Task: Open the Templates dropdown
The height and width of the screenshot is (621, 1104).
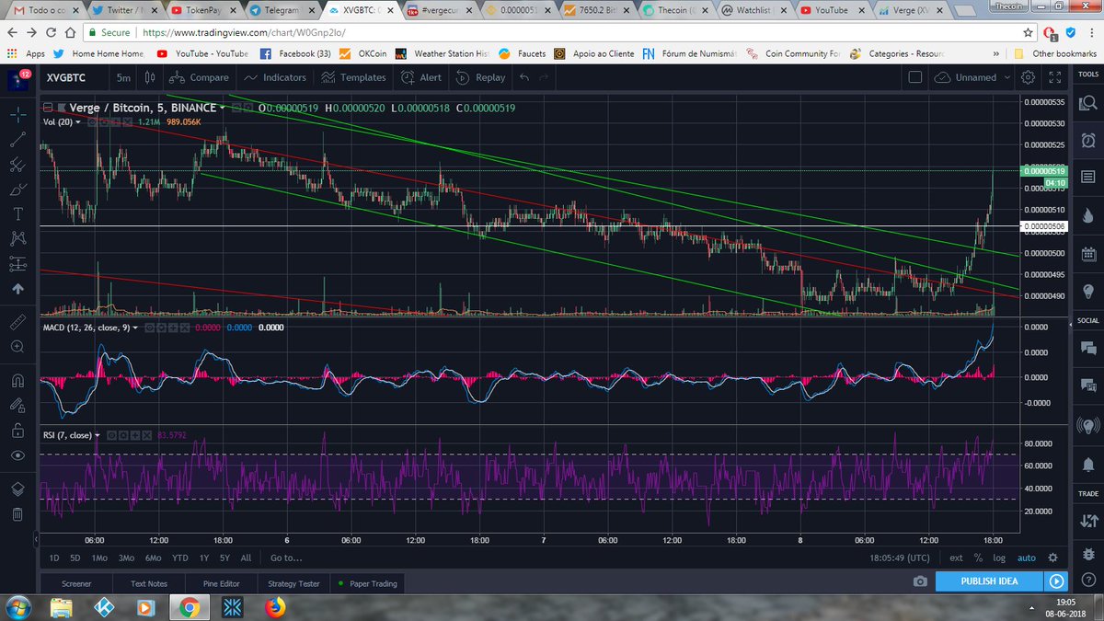Action: click(x=353, y=77)
